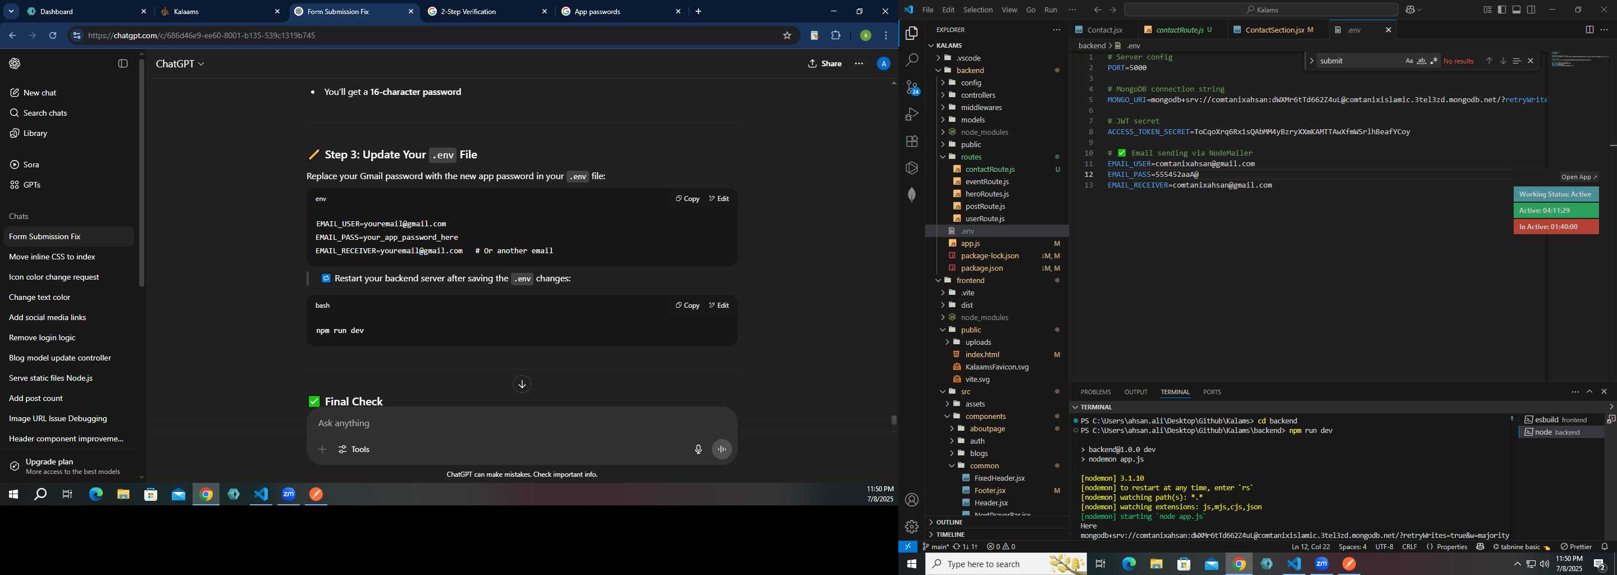Toggle VS Code primary side bar visibility
Viewport: 1617px width, 575px height.
tap(1502, 10)
